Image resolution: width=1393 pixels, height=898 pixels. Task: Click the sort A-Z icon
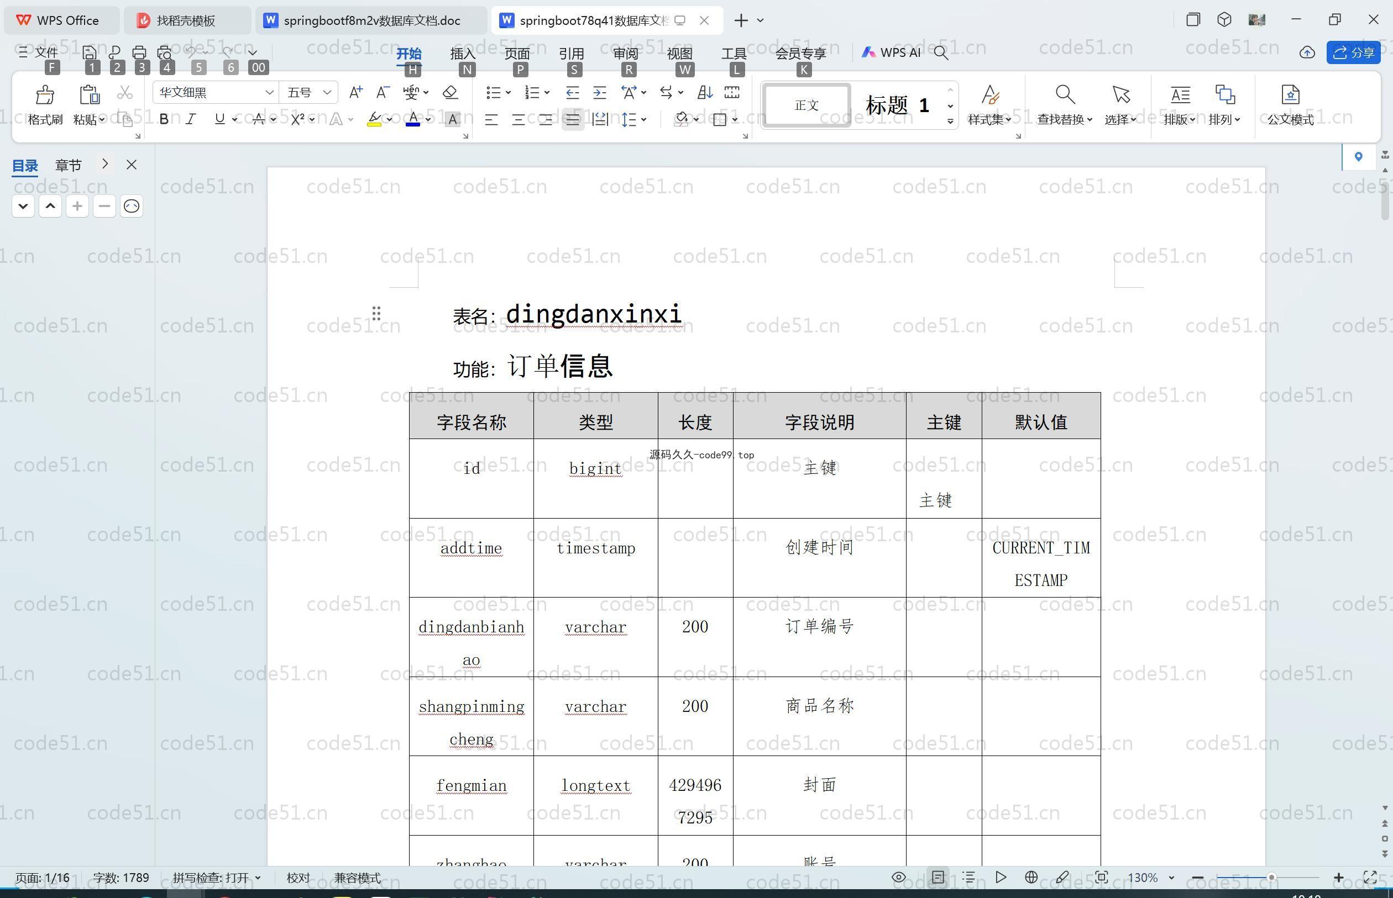coord(705,92)
